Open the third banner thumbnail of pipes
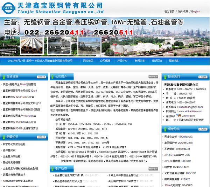 coord(89,46)
